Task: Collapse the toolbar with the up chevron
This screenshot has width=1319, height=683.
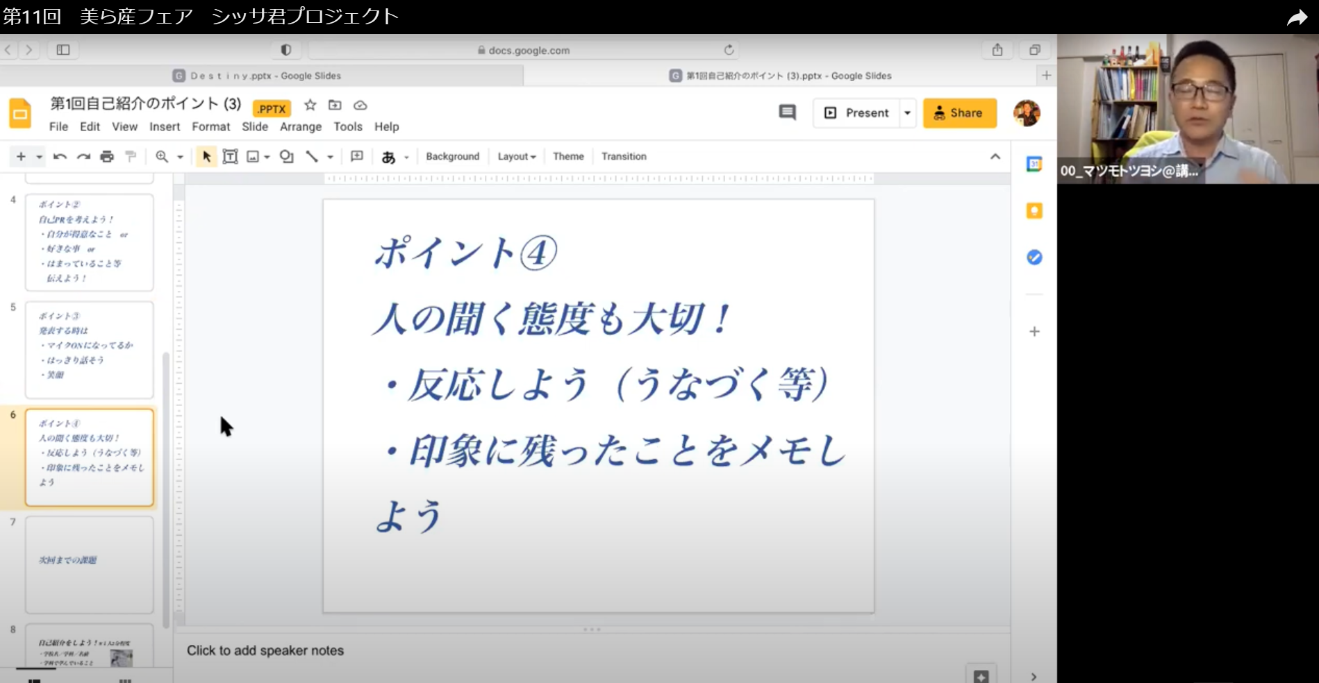Action: pyautogui.click(x=995, y=157)
